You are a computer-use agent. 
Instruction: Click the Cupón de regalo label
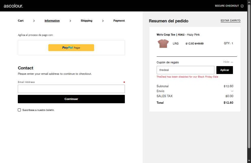pyautogui.click(x=168, y=63)
